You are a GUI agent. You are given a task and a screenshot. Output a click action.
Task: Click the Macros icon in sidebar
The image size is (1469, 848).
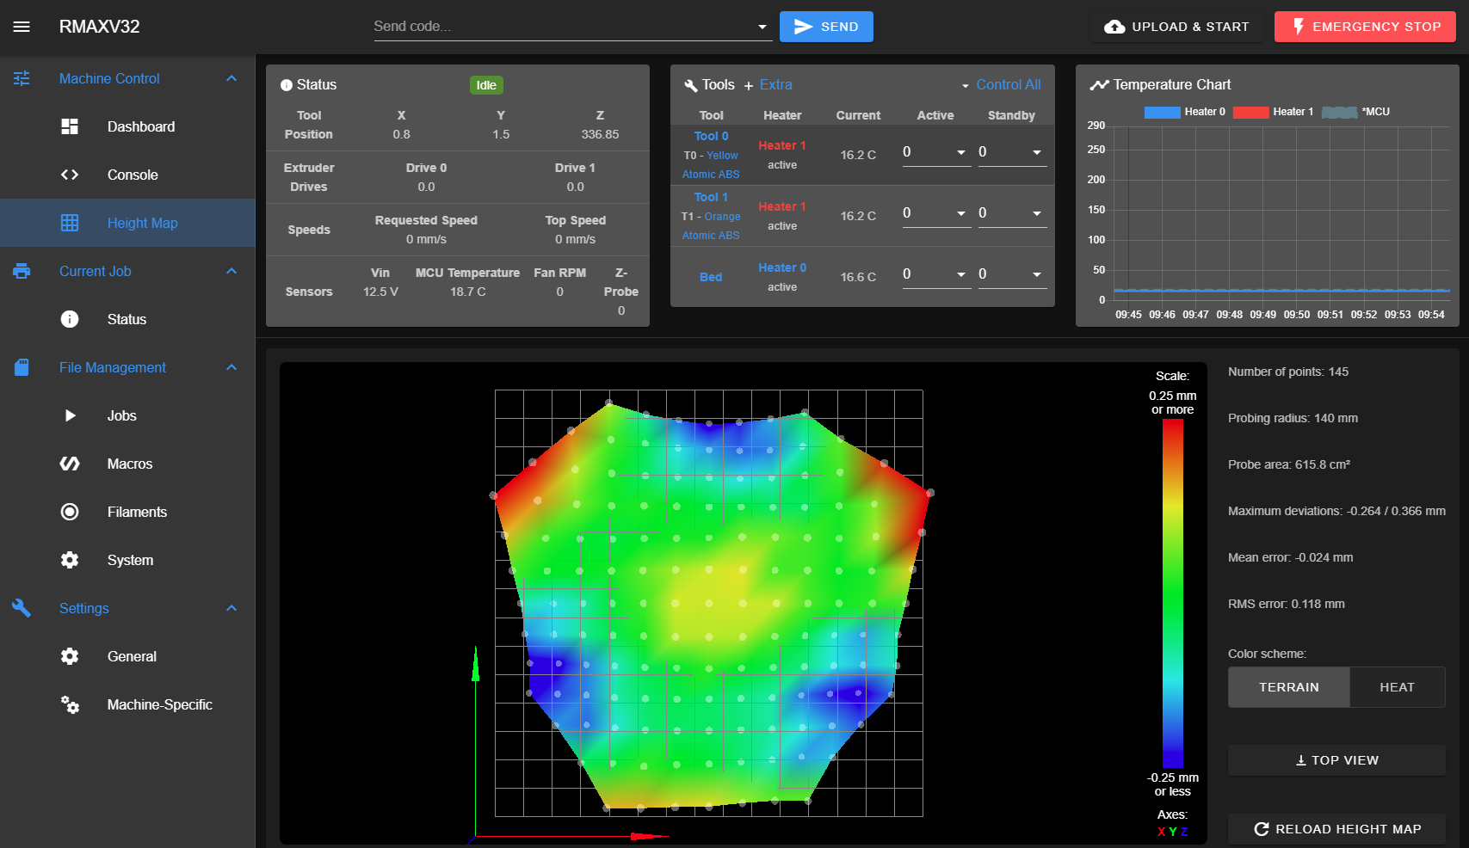70,464
